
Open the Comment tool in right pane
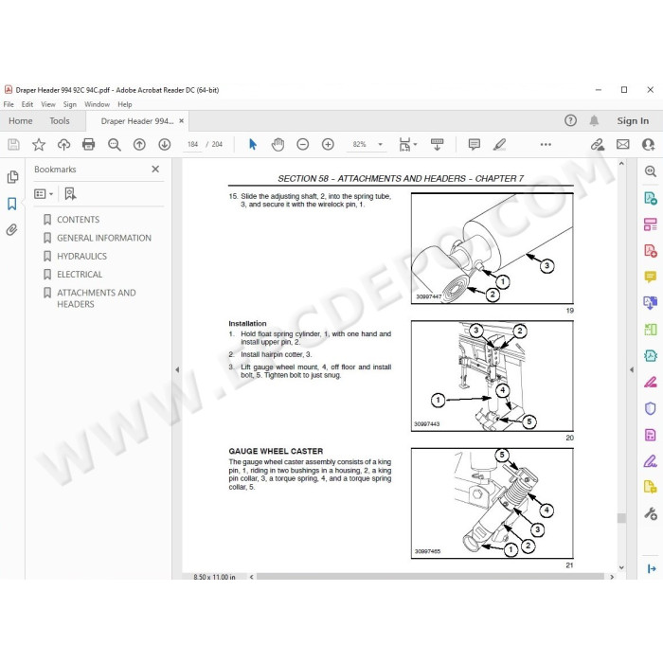[x=651, y=277]
